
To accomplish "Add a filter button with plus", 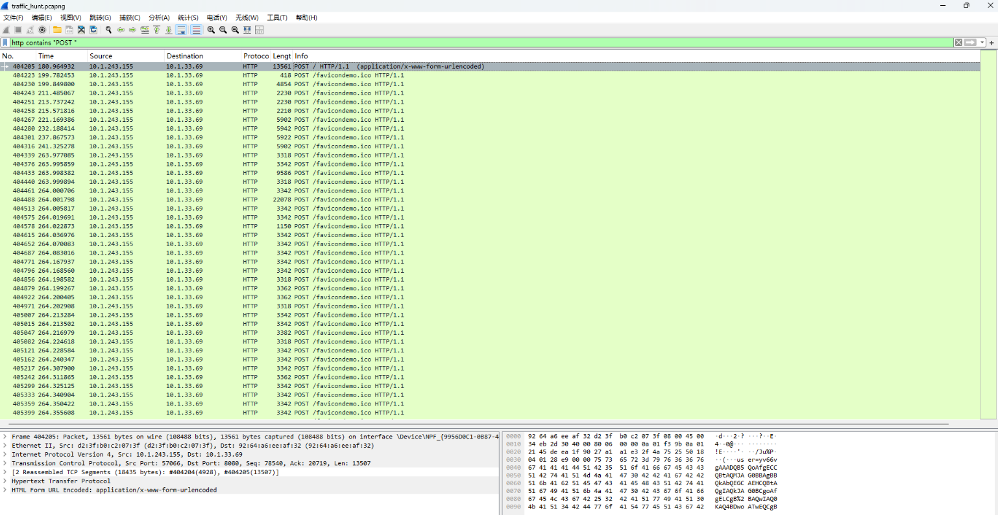I will click(x=992, y=43).
